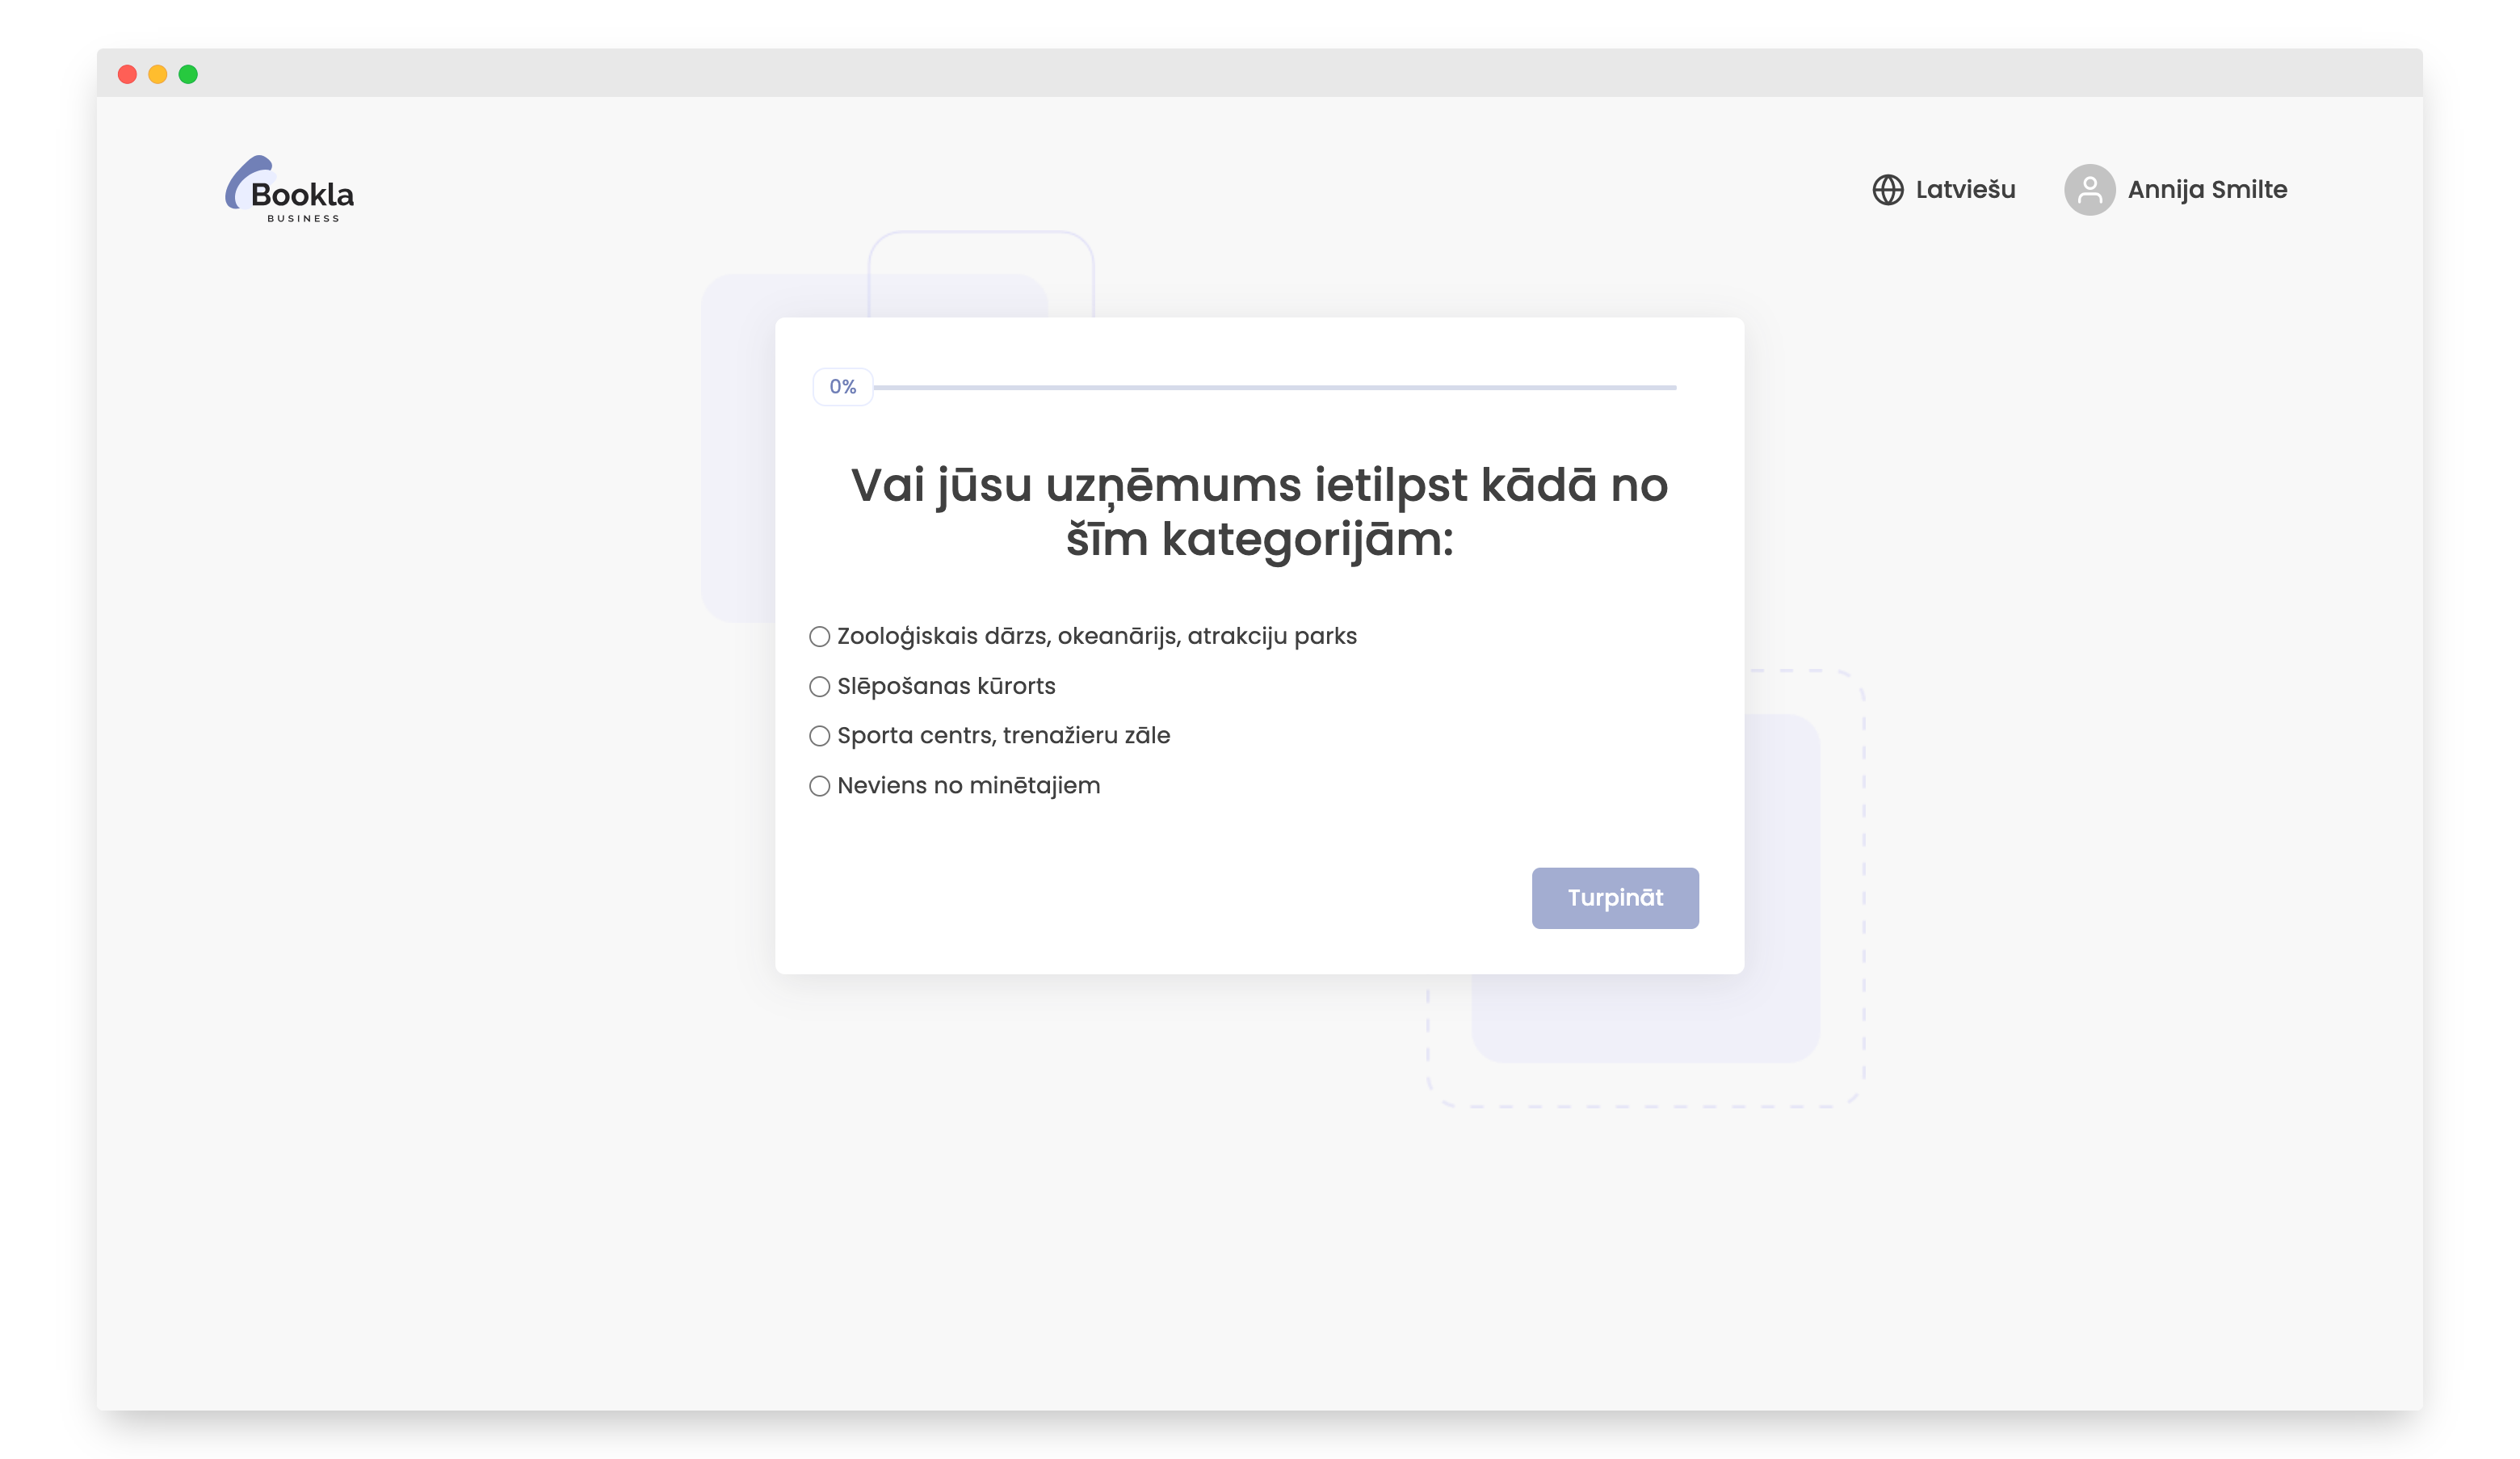Click the 0% progress badge
This screenshot has width=2520, height=1459.
coord(842,387)
